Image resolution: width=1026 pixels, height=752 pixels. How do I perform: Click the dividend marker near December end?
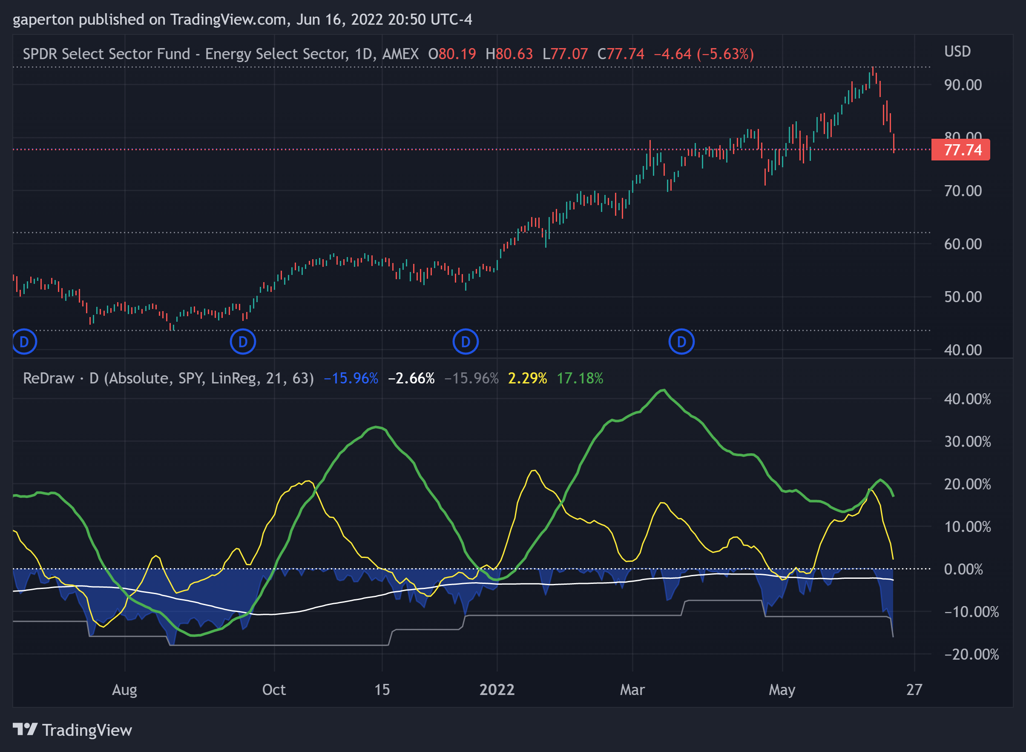click(466, 341)
